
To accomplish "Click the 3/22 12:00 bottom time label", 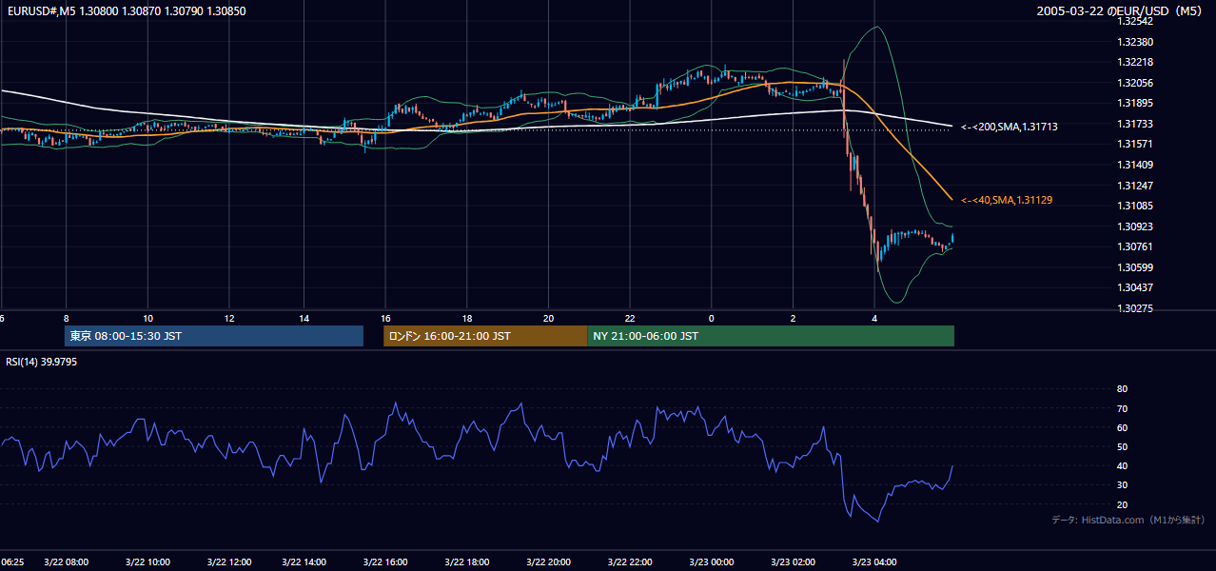I will [229, 562].
